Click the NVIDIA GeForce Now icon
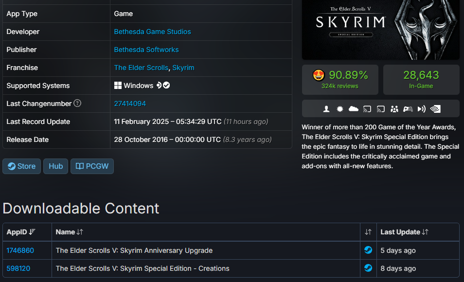Image resolution: width=464 pixels, height=282 pixels. (435, 109)
